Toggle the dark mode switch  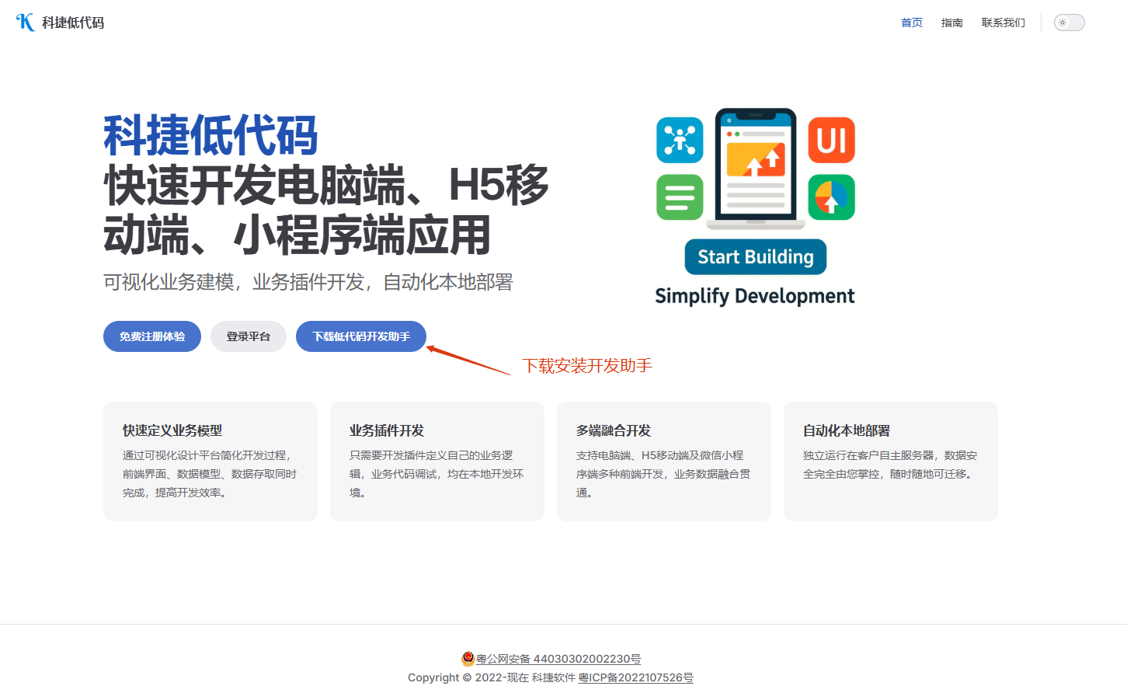click(x=1069, y=23)
